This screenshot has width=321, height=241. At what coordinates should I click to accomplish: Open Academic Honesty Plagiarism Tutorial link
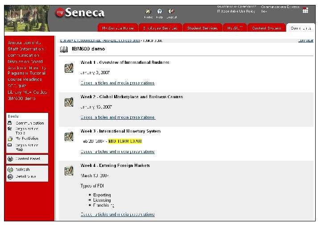pos(27,71)
